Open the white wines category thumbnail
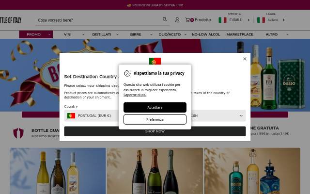 pyautogui.click(x=58, y=171)
